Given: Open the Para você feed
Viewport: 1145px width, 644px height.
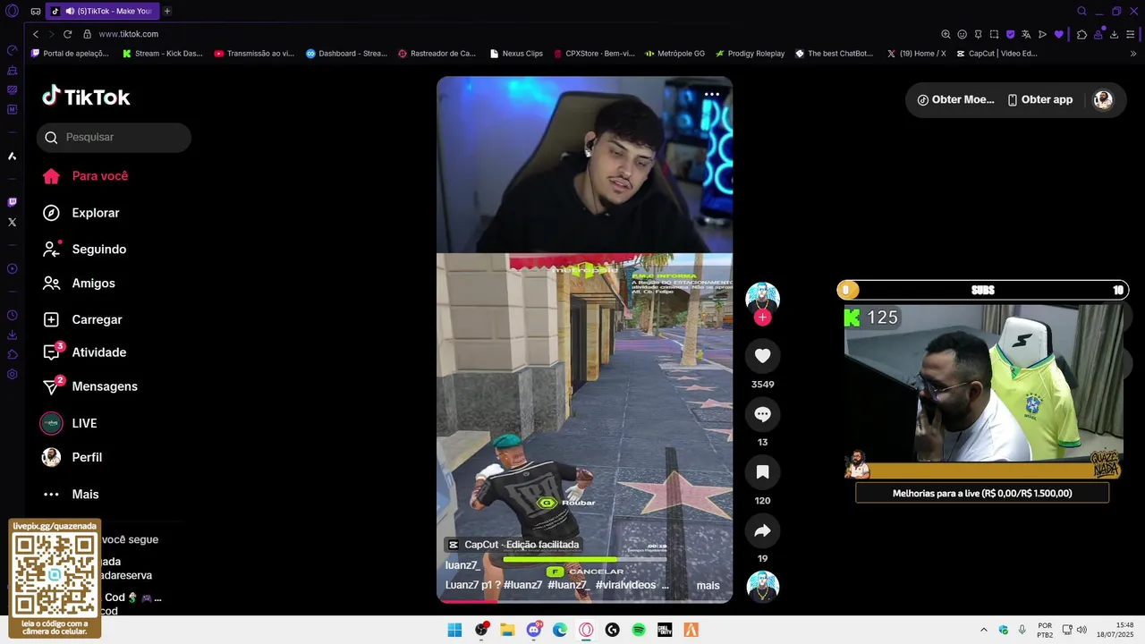Looking at the screenshot, I should 86,176.
